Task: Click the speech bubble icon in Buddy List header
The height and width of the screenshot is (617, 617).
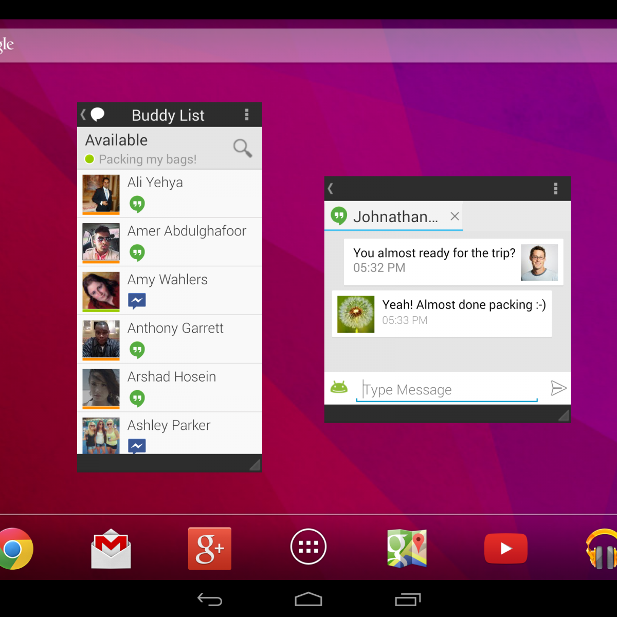Action: [x=97, y=115]
